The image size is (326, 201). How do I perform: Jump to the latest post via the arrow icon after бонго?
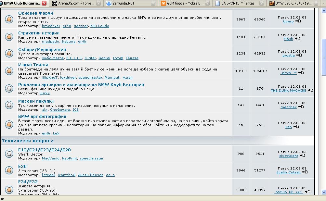click(x=298, y=21)
